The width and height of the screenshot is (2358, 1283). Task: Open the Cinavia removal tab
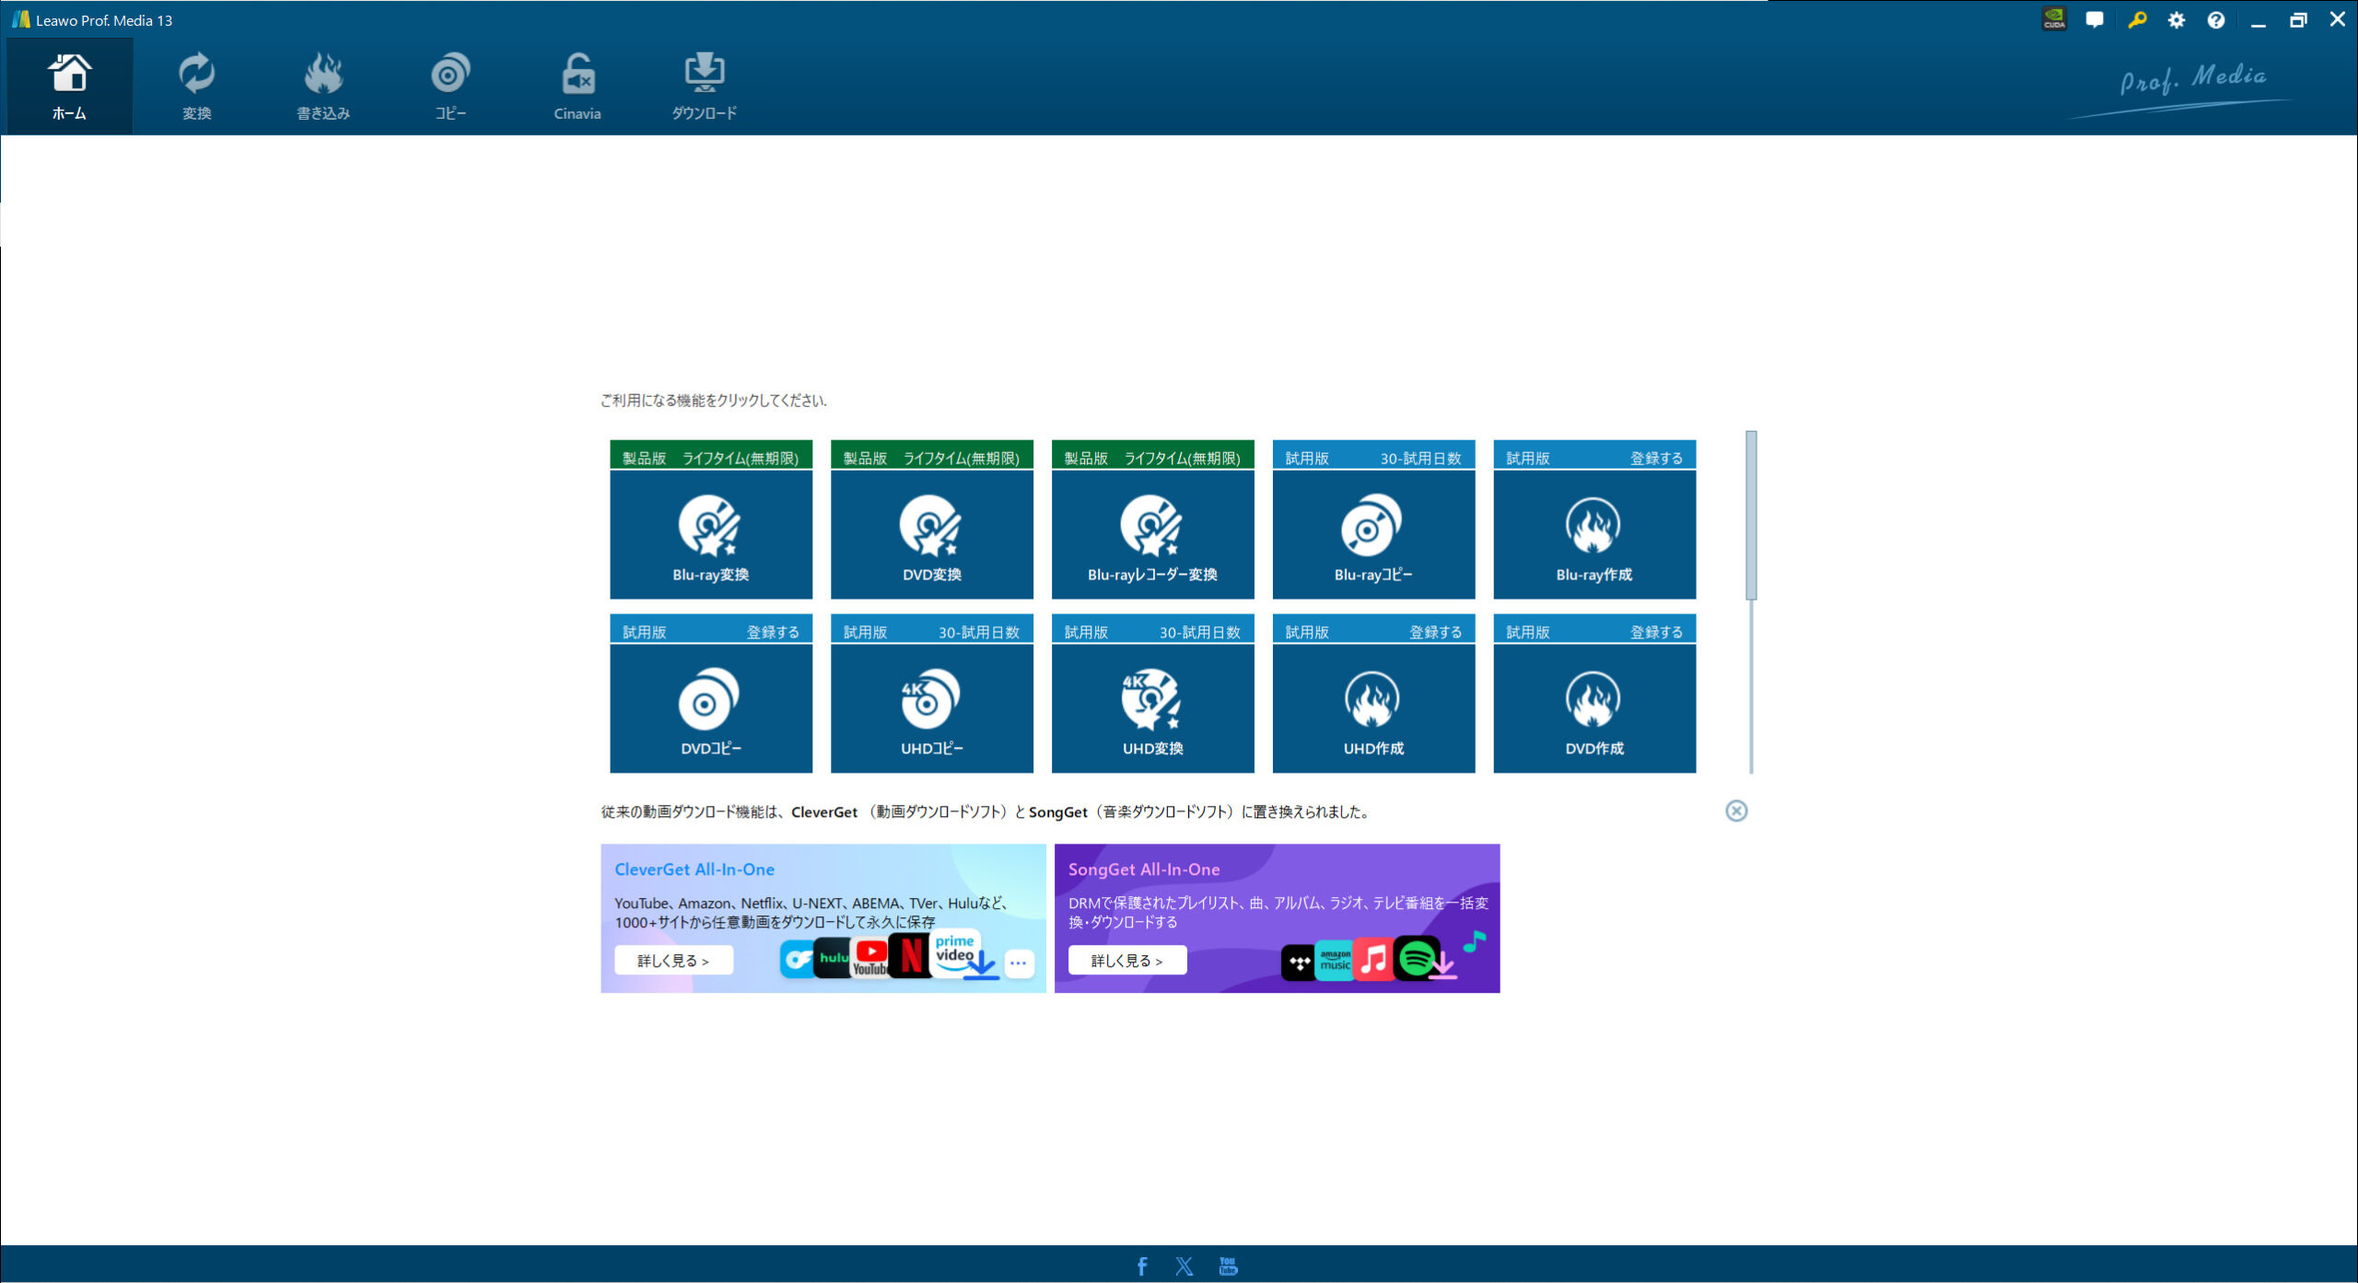tap(578, 87)
